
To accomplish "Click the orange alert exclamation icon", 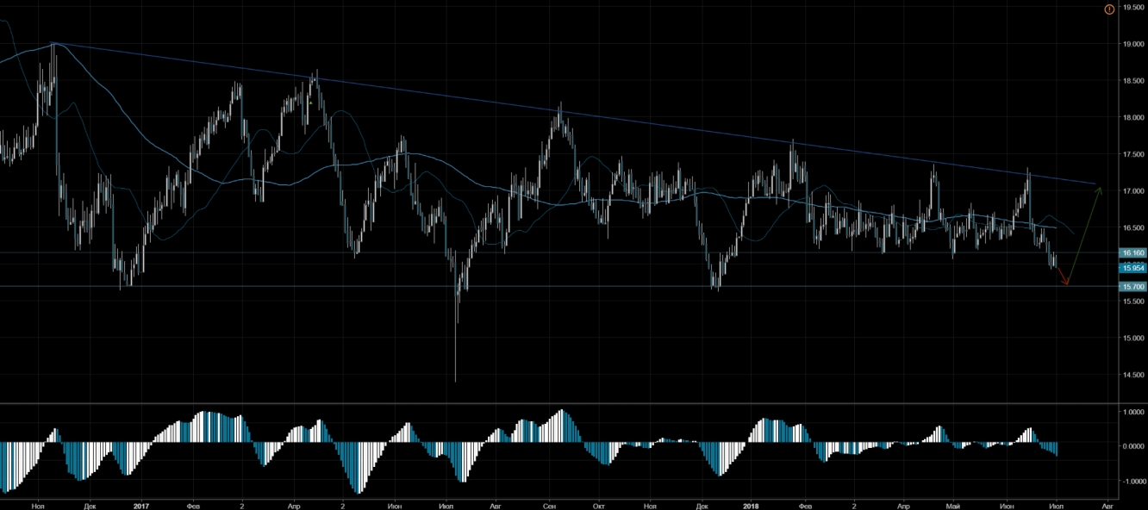I will pyautogui.click(x=1109, y=9).
